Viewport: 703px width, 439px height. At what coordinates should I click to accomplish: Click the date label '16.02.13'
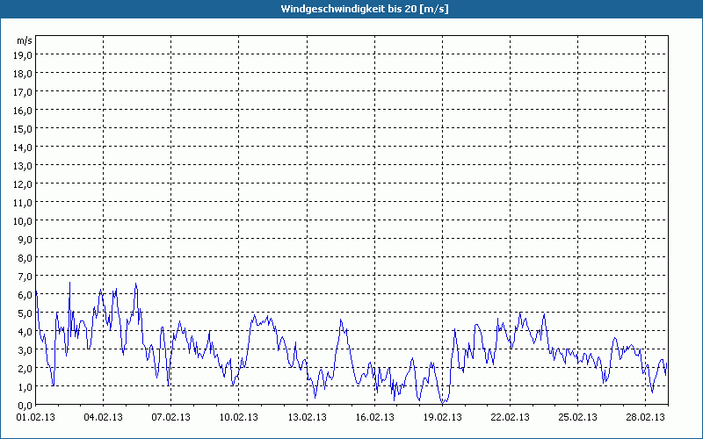[375, 417]
